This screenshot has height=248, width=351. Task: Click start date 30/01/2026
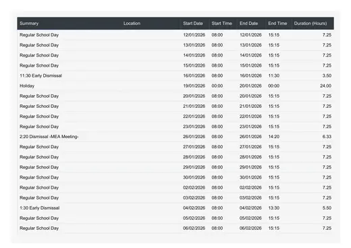(194, 177)
